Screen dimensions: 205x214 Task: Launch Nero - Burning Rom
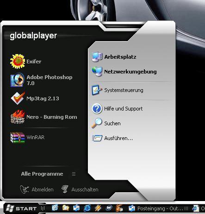pos(43,117)
